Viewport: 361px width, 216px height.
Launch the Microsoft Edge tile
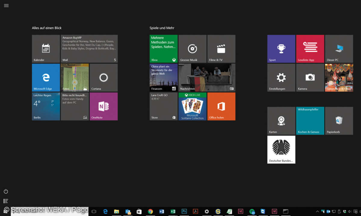tap(46, 77)
